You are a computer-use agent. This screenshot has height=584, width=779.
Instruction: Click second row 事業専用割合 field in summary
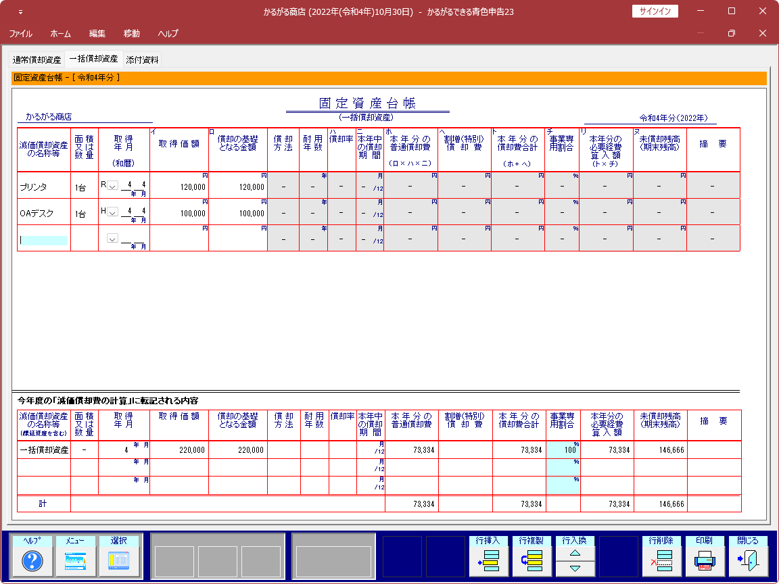(563, 467)
